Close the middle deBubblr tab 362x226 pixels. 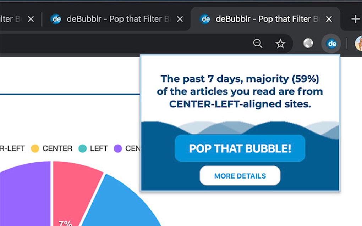coord(180,19)
